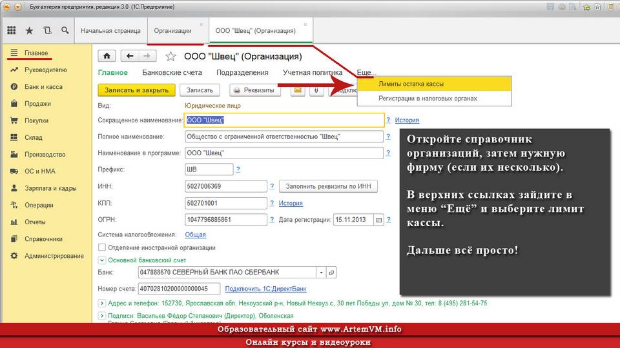Open Администрирование section with gear icon
The width and height of the screenshot is (620, 348).
[x=54, y=256]
